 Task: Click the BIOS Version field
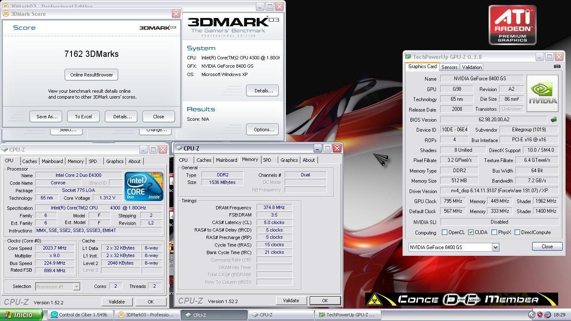coord(494,120)
